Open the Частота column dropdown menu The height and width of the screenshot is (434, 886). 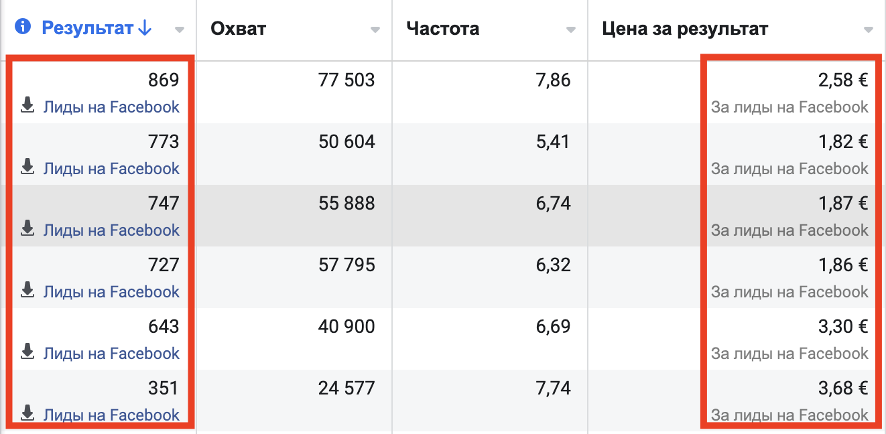pyautogui.click(x=571, y=30)
